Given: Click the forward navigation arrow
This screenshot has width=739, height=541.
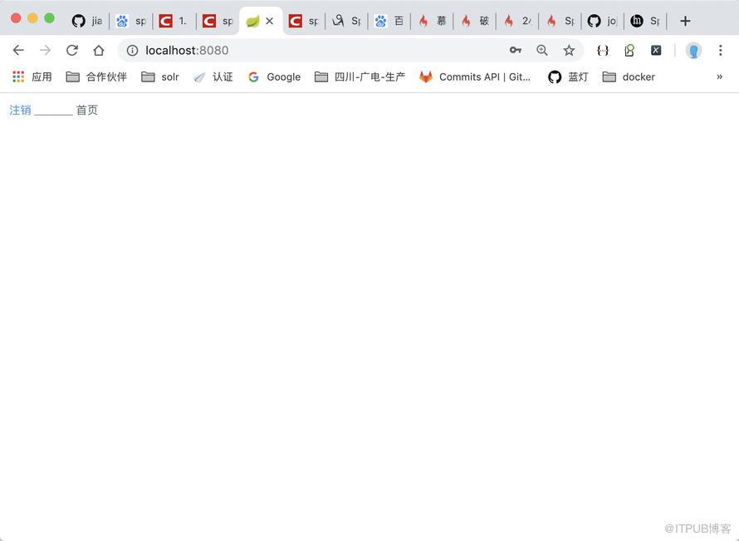Looking at the screenshot, I should tap(45, 51).
